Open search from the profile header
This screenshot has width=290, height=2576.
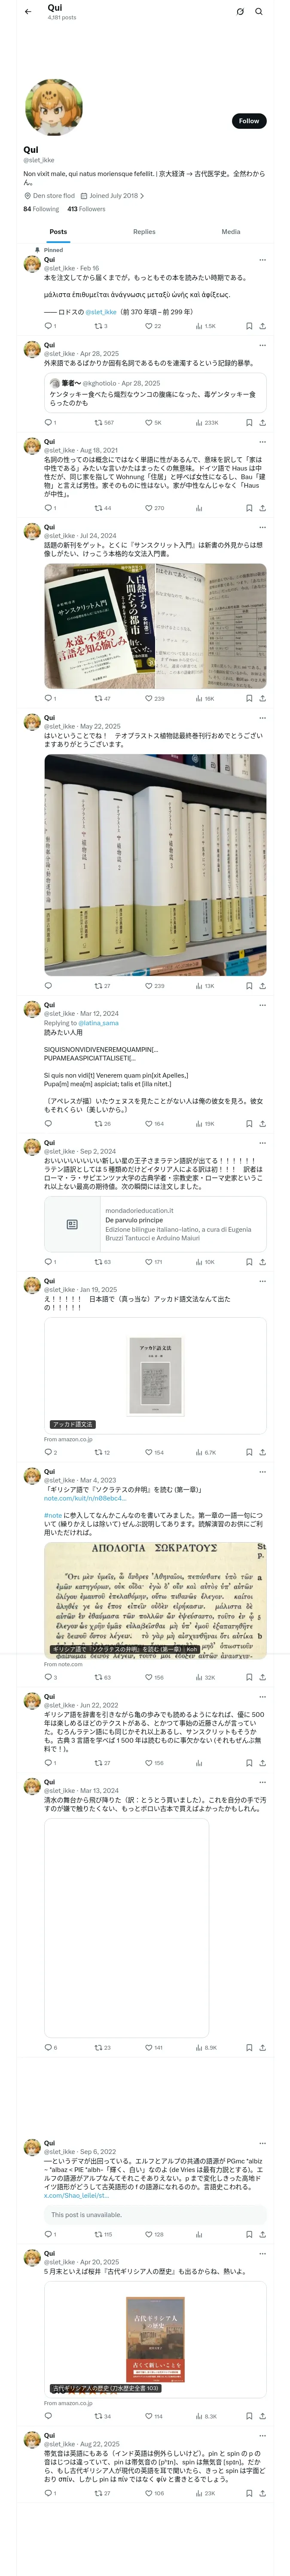[259, 12]
